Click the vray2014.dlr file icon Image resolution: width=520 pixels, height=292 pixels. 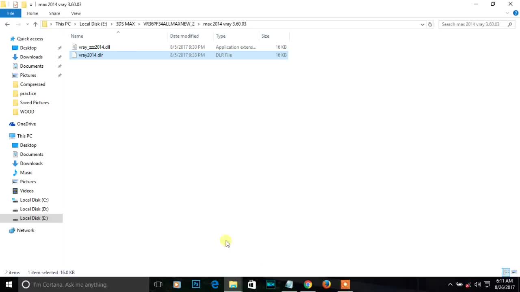74,55
